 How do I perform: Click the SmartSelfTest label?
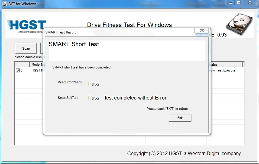(x=68, y=98)
